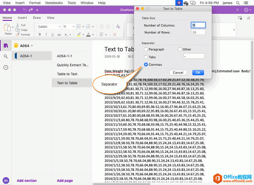The height and width of the screenshot is (185, 254).
Task: Choose the Other separator radio button
Action: click(180, 49)
